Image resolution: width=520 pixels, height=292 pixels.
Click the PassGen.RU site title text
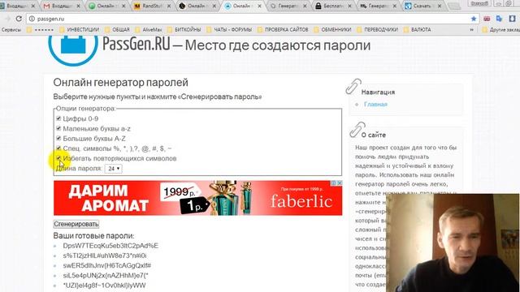(136, 44)
